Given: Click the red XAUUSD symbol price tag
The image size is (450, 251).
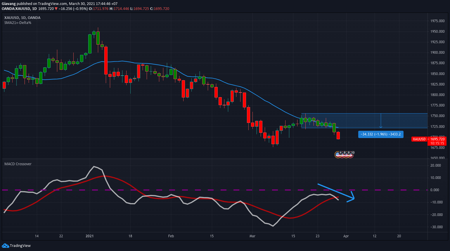Looking at the screenshot, I should [419, 139].
